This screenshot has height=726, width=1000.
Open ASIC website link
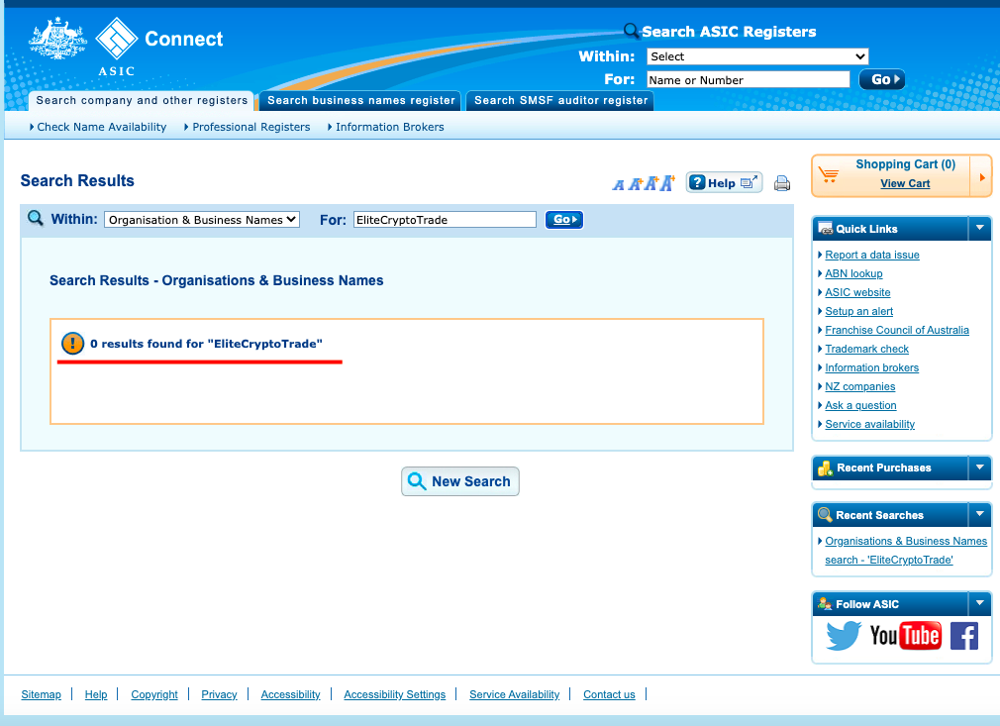(x=857, y=292)
